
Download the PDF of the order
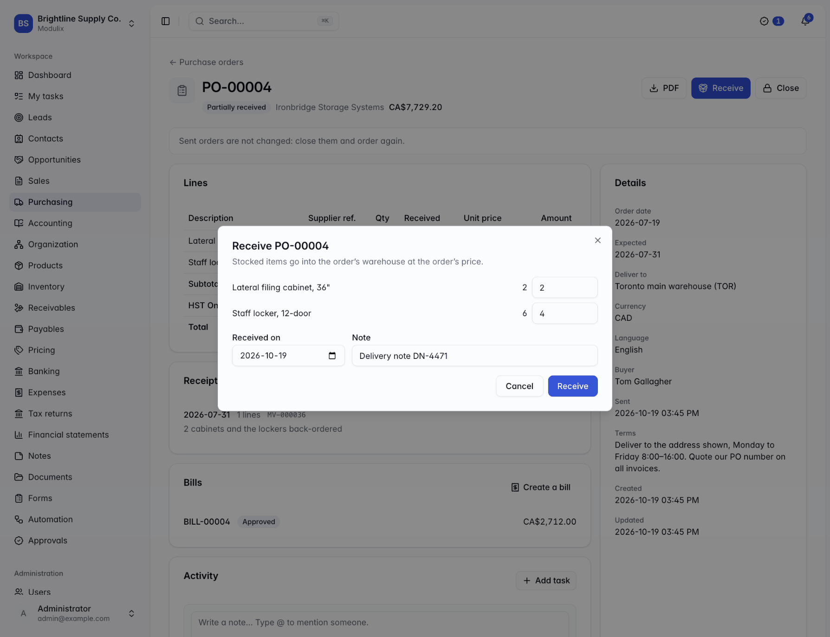point(664,88)
